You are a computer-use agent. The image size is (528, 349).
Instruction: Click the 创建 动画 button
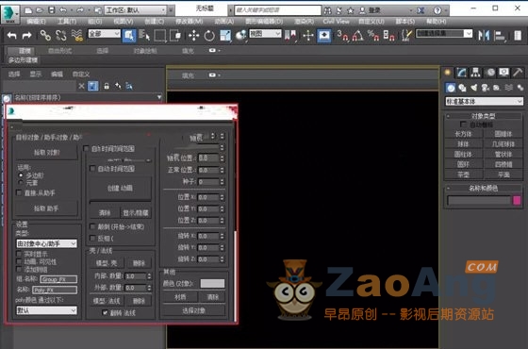[x=120, y=188]
